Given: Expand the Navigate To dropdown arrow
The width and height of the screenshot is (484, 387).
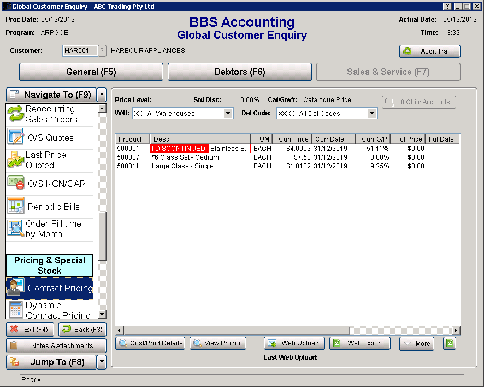Looking at the screenshot, I should [x=102, y=95].
